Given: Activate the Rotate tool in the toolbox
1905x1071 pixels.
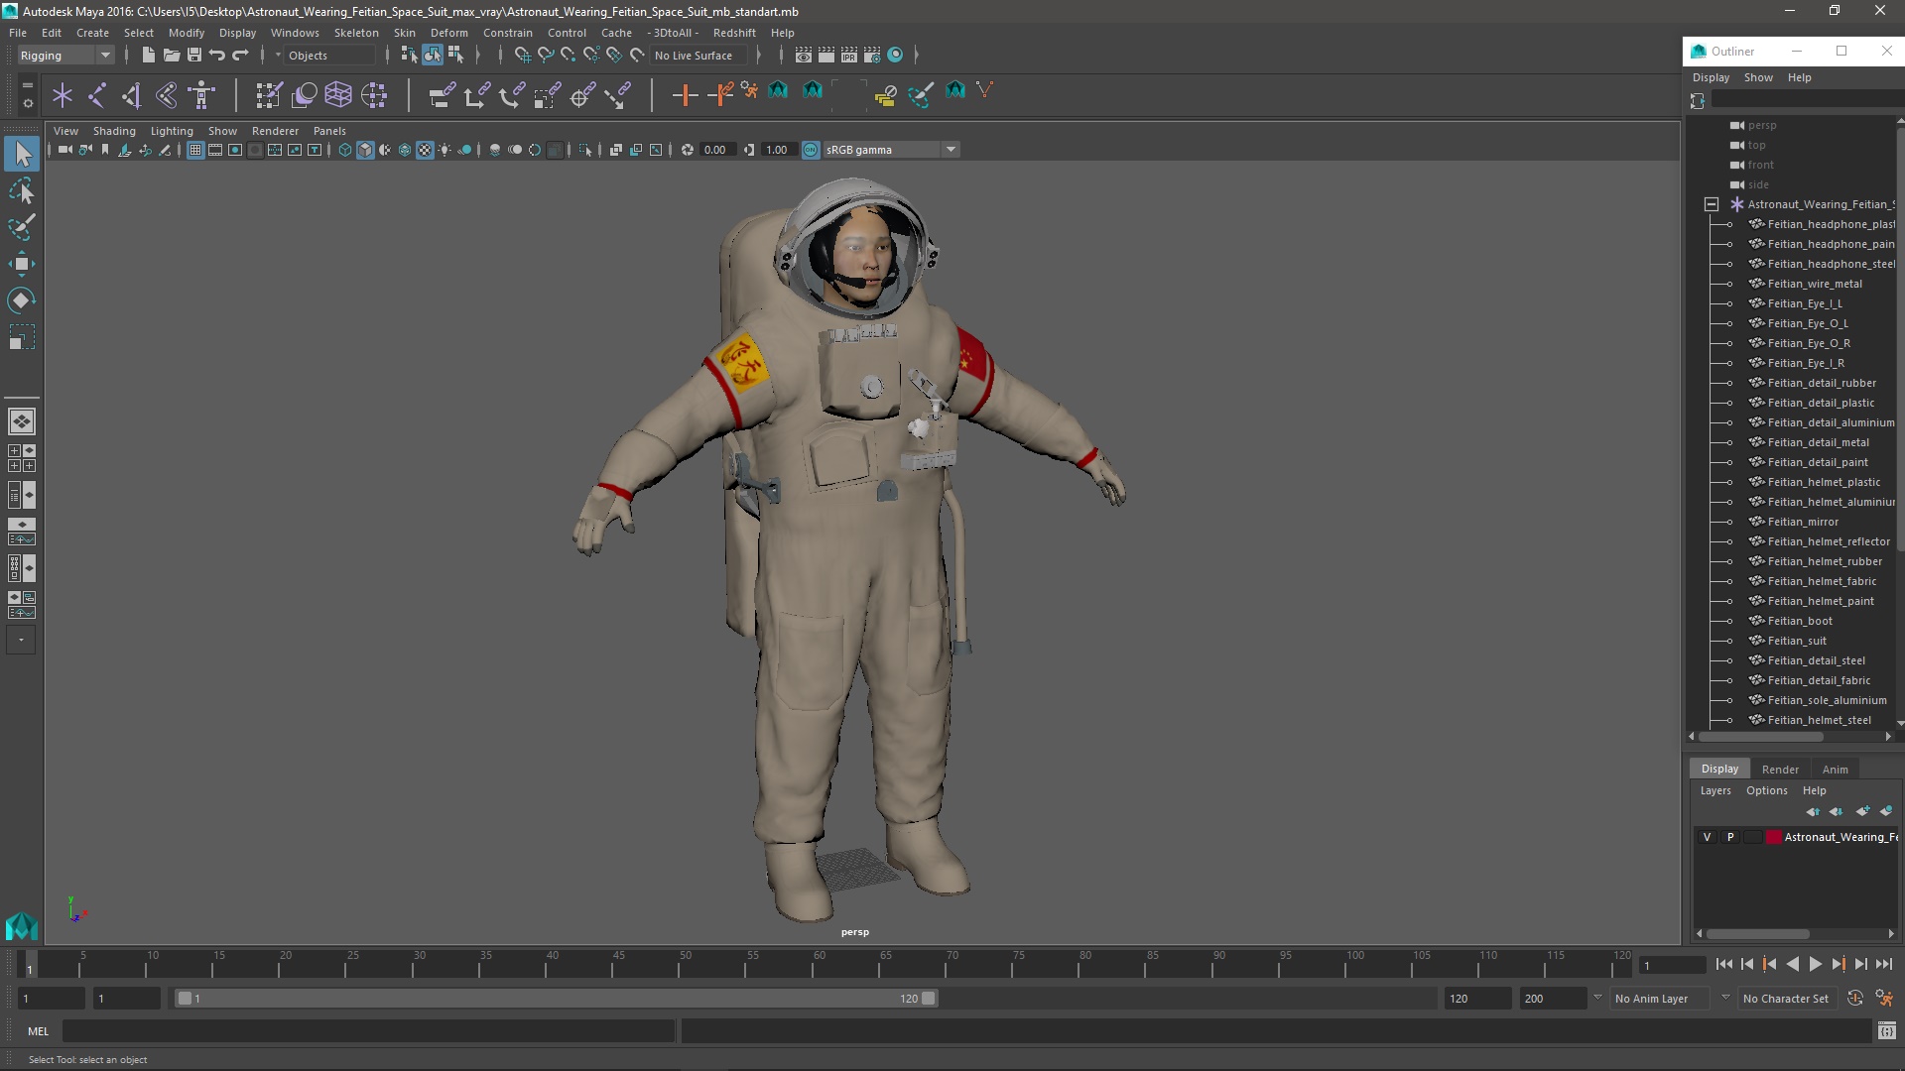Looking at the screenshot, I should click(x=22, y=300).
